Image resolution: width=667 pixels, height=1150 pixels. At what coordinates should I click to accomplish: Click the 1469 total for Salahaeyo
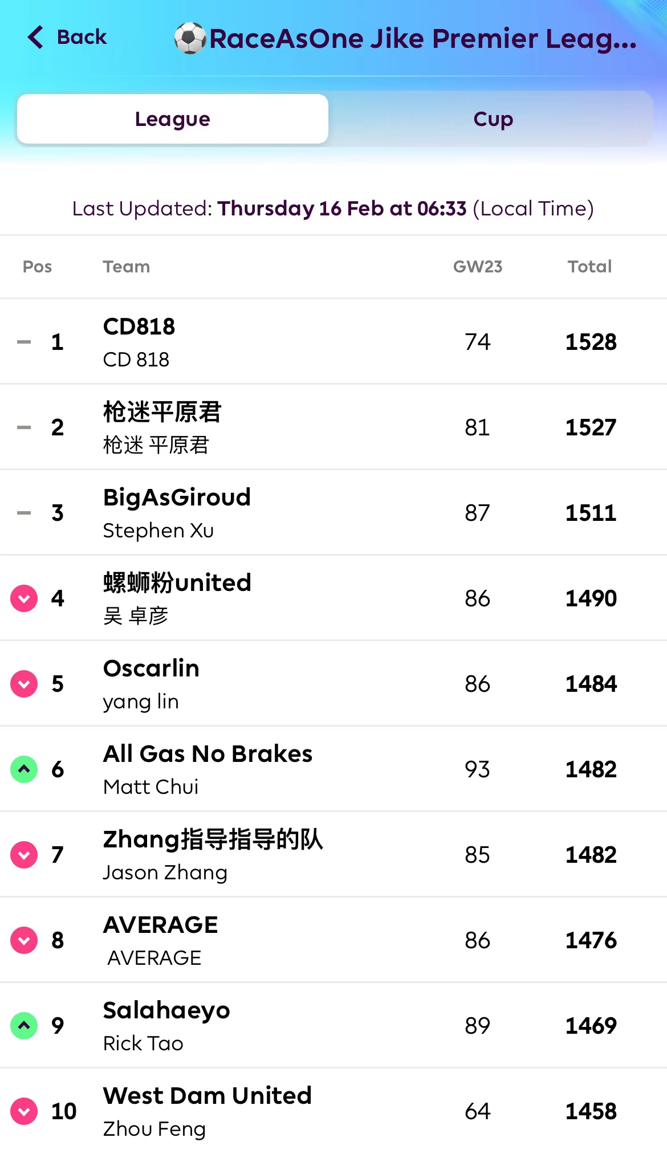pyautogui.click(x=591, y=1026)
